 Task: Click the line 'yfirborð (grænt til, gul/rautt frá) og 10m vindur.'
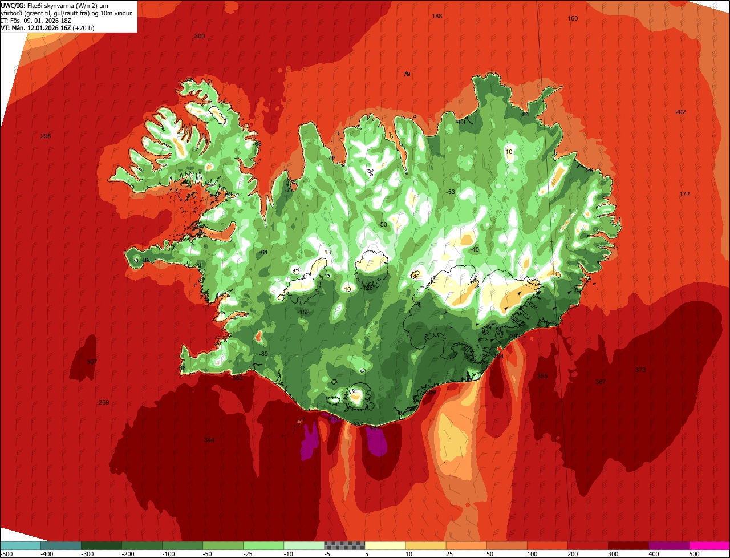[67, 13]
